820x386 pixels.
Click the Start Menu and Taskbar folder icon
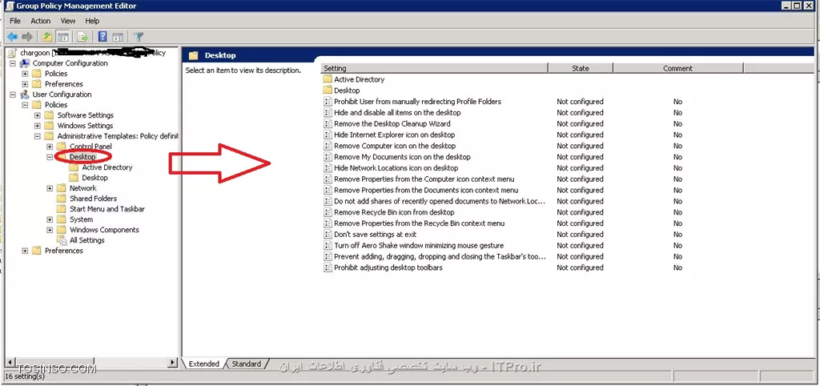tap(62, 209)
